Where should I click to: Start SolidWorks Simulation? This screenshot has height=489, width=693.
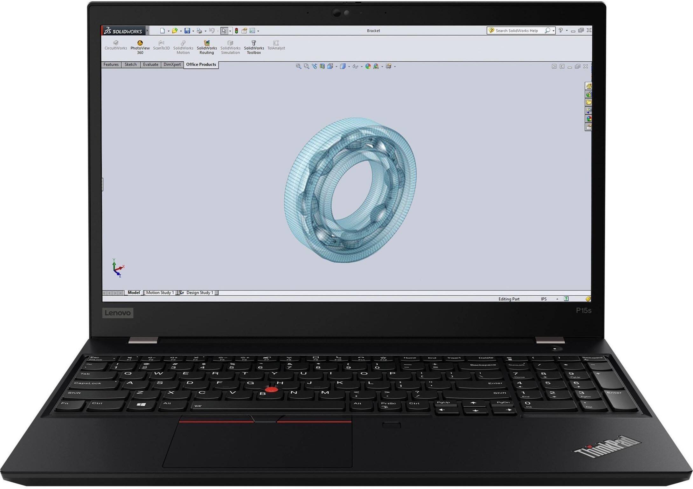coord(230,46)
